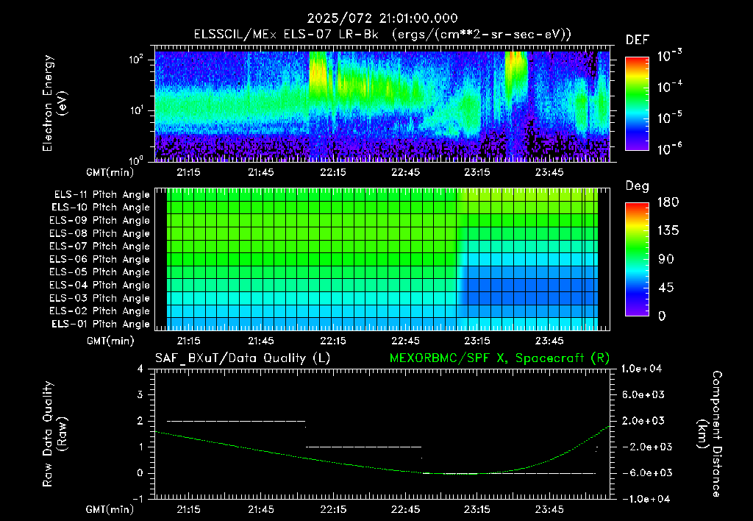
Task: Click the 1.0e+04 right-axis value
Action: (x=641, y=369)
